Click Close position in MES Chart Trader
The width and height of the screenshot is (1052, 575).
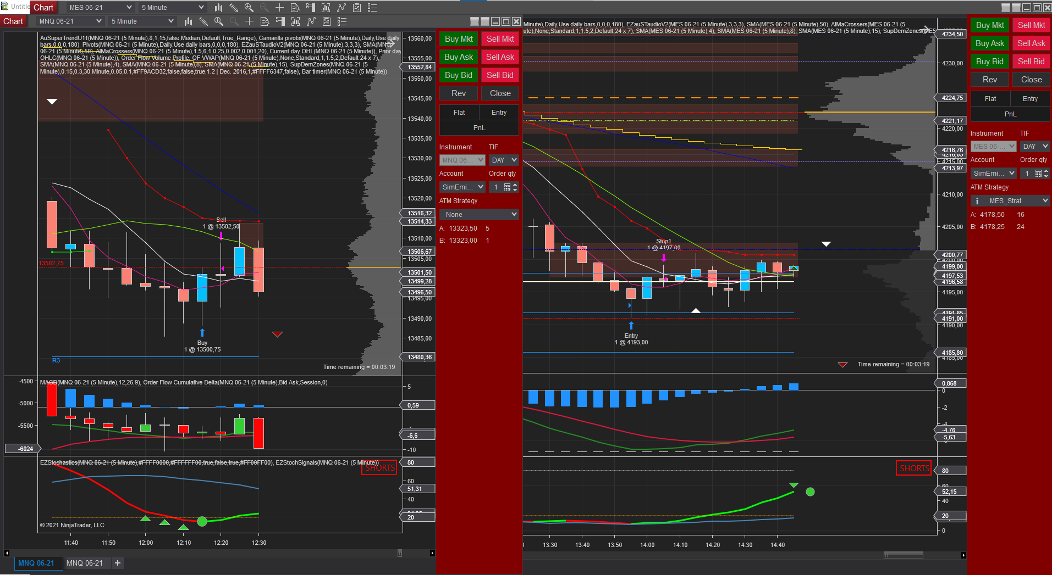click(x=1031, y=80)
